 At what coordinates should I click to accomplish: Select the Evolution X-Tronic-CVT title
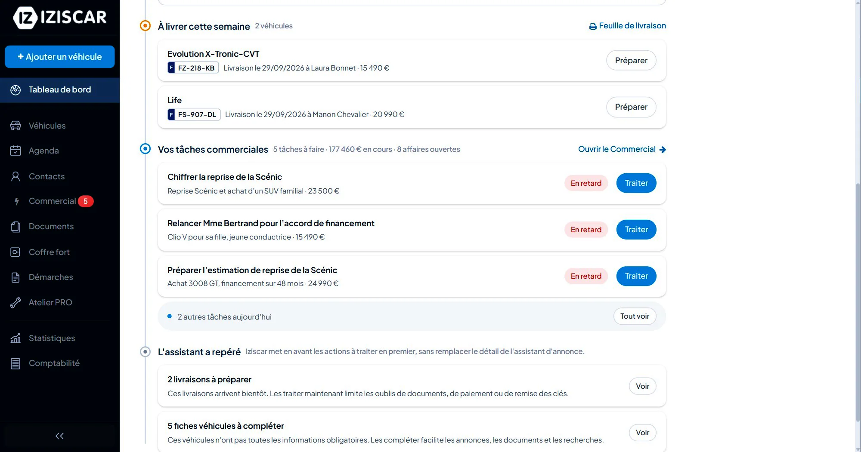[x=214, y=54]
